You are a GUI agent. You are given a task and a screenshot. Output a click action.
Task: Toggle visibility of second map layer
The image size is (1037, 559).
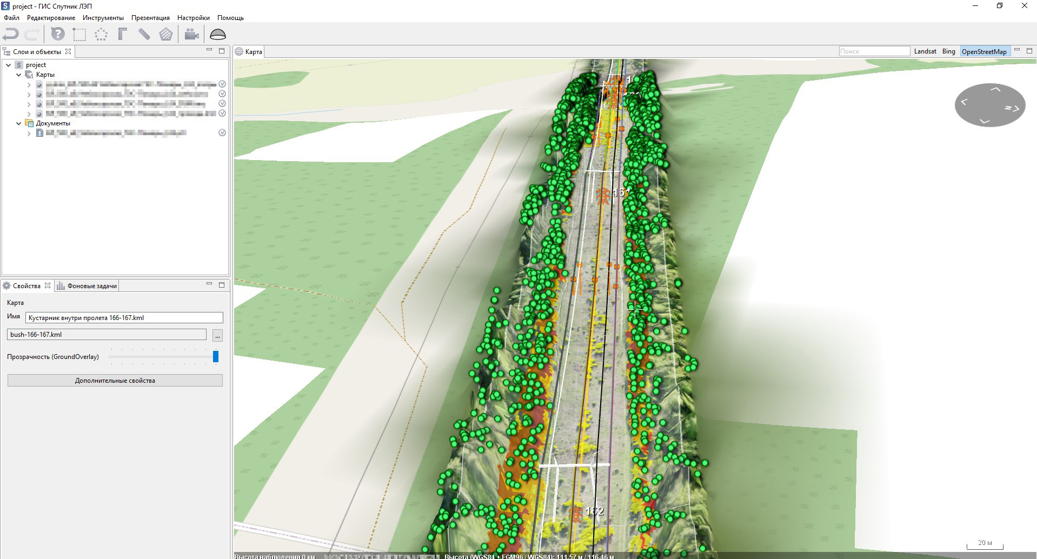[222, 94]
